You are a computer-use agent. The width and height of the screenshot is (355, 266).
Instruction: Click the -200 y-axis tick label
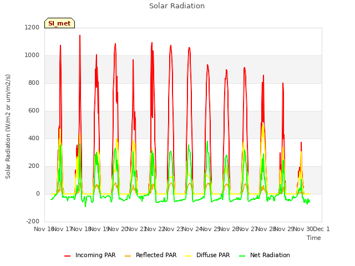[33, 221]
